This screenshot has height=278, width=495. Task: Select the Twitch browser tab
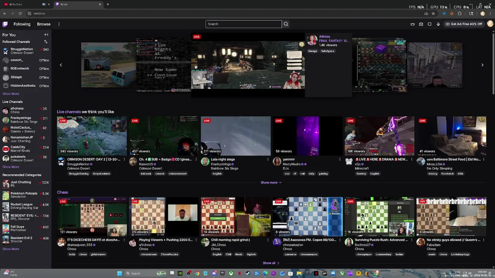pyautogui.click(x=77, y=4)
